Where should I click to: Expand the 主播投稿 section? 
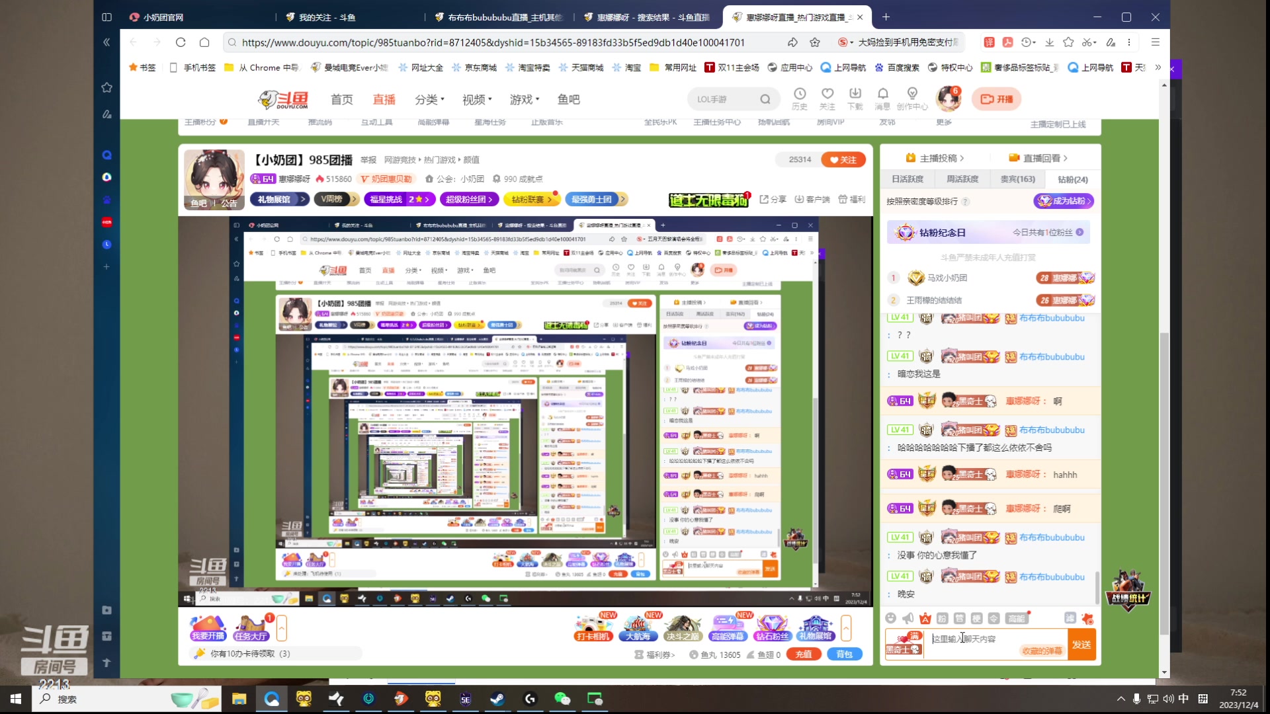935,158
